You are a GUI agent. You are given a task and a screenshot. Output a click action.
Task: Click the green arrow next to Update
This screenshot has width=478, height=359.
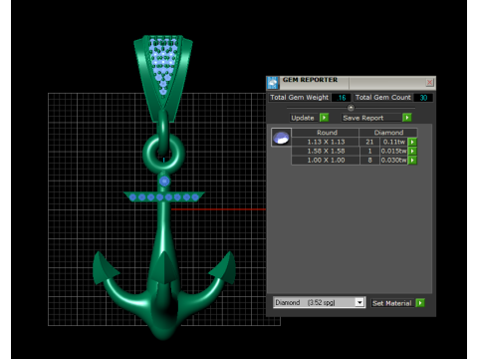tap(324, 118)
